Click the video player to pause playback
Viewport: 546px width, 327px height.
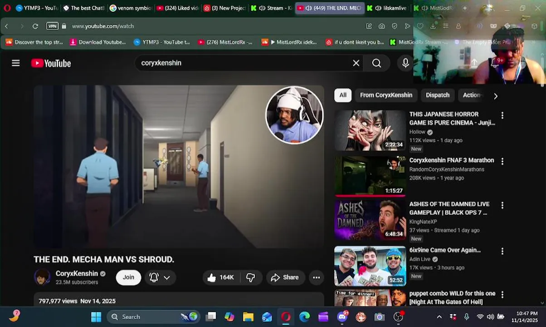point(179,167)
